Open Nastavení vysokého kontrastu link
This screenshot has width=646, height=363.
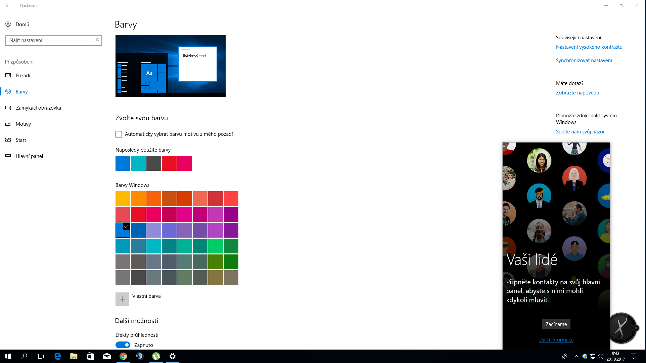pos(589,47)
